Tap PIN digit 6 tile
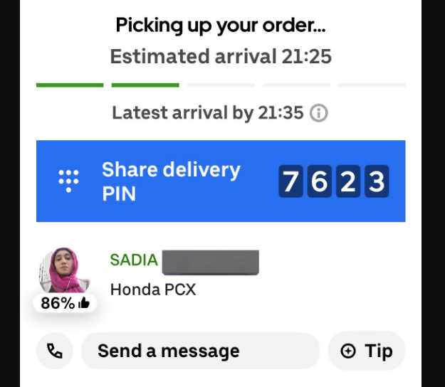 (320, 181)
